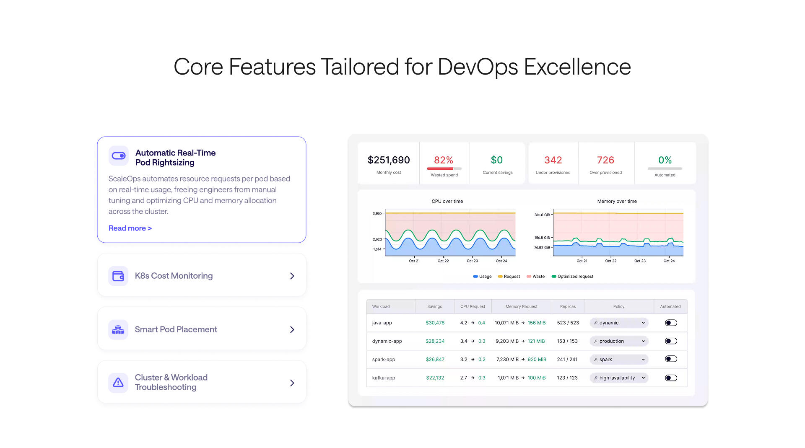The image size is (805, 448).
Task: Click the 156 MiB optimized memory value
Action: [x=537, y=323]
